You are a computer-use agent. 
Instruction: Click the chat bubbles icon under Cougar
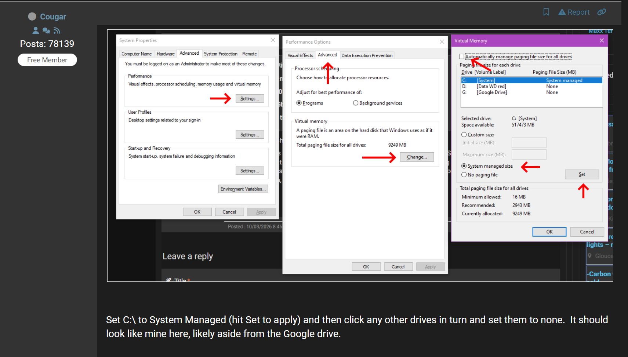[46, 30]
